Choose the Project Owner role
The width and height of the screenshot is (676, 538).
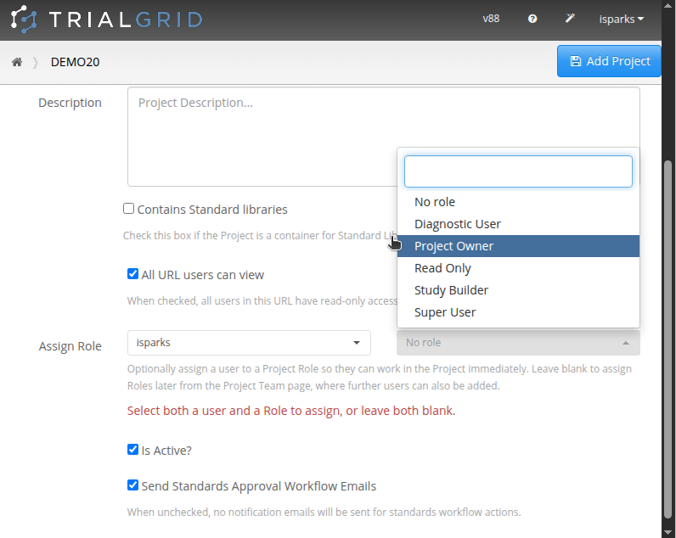(518, 246)
